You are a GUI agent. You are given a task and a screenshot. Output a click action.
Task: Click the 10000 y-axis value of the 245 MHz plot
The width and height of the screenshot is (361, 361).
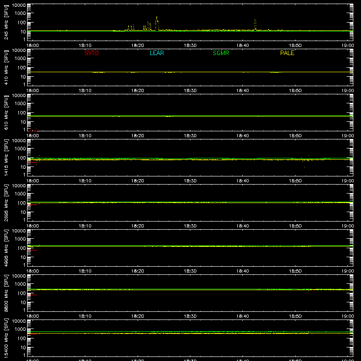(19, 5)
